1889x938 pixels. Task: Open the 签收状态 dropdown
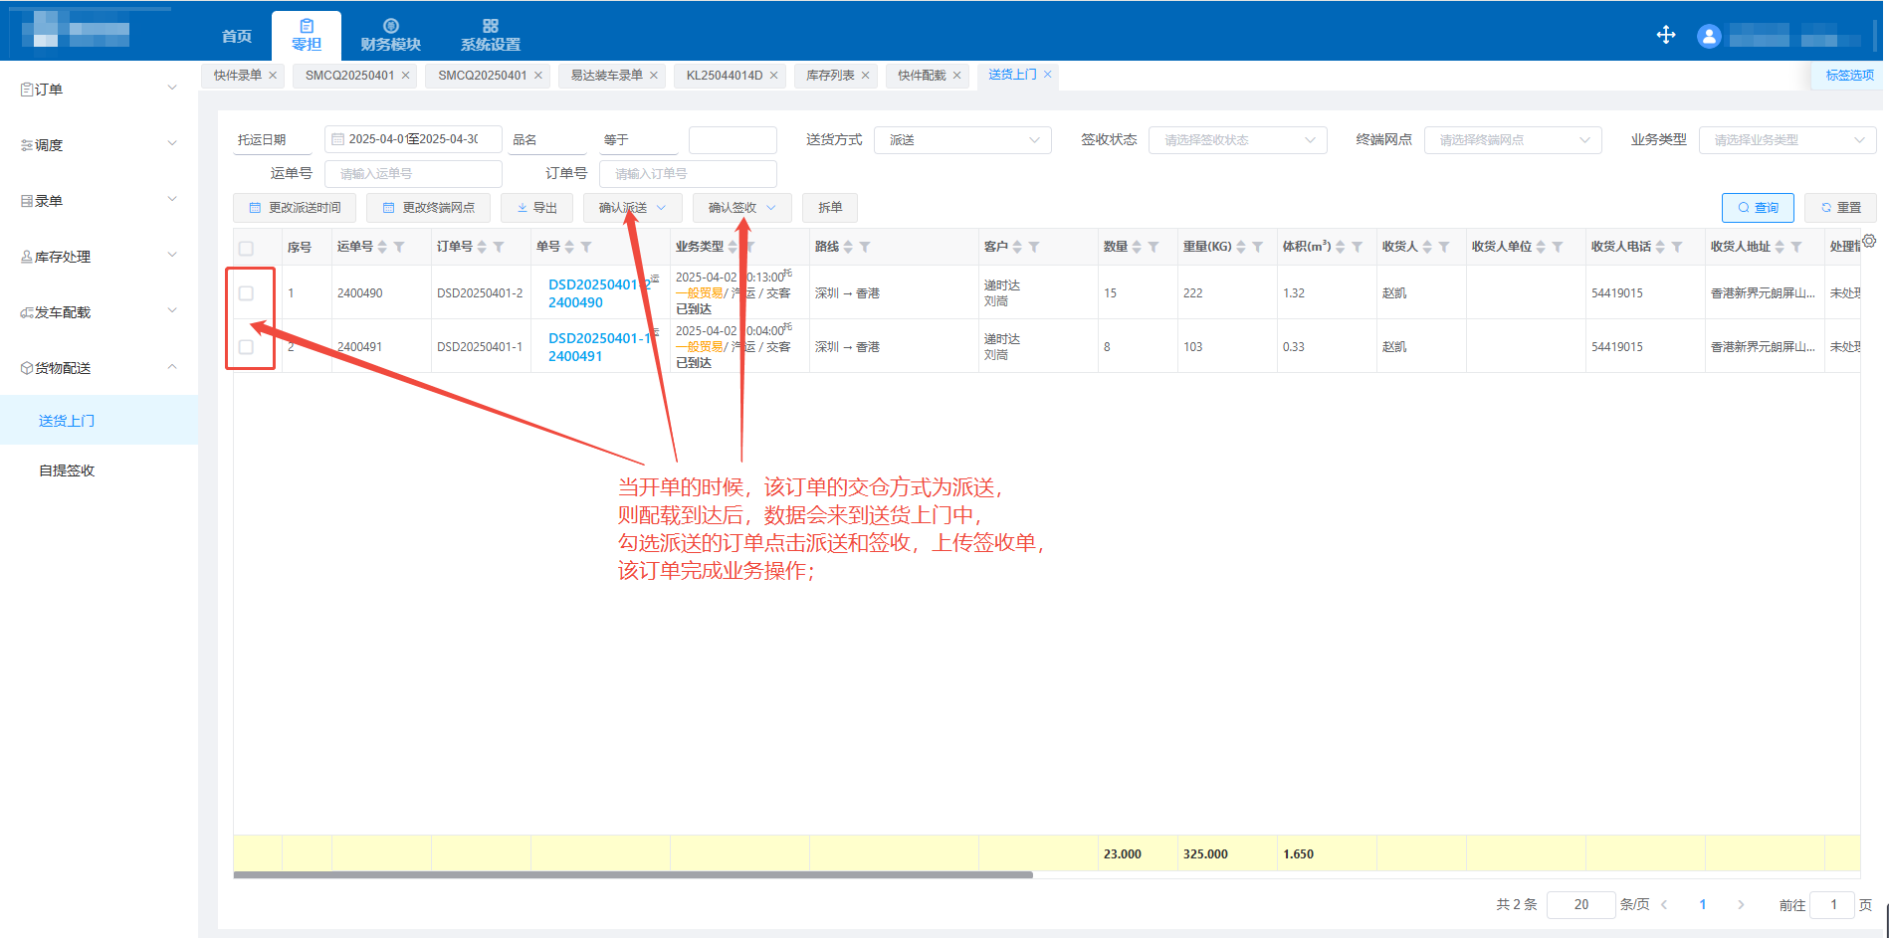[1237, 140]
